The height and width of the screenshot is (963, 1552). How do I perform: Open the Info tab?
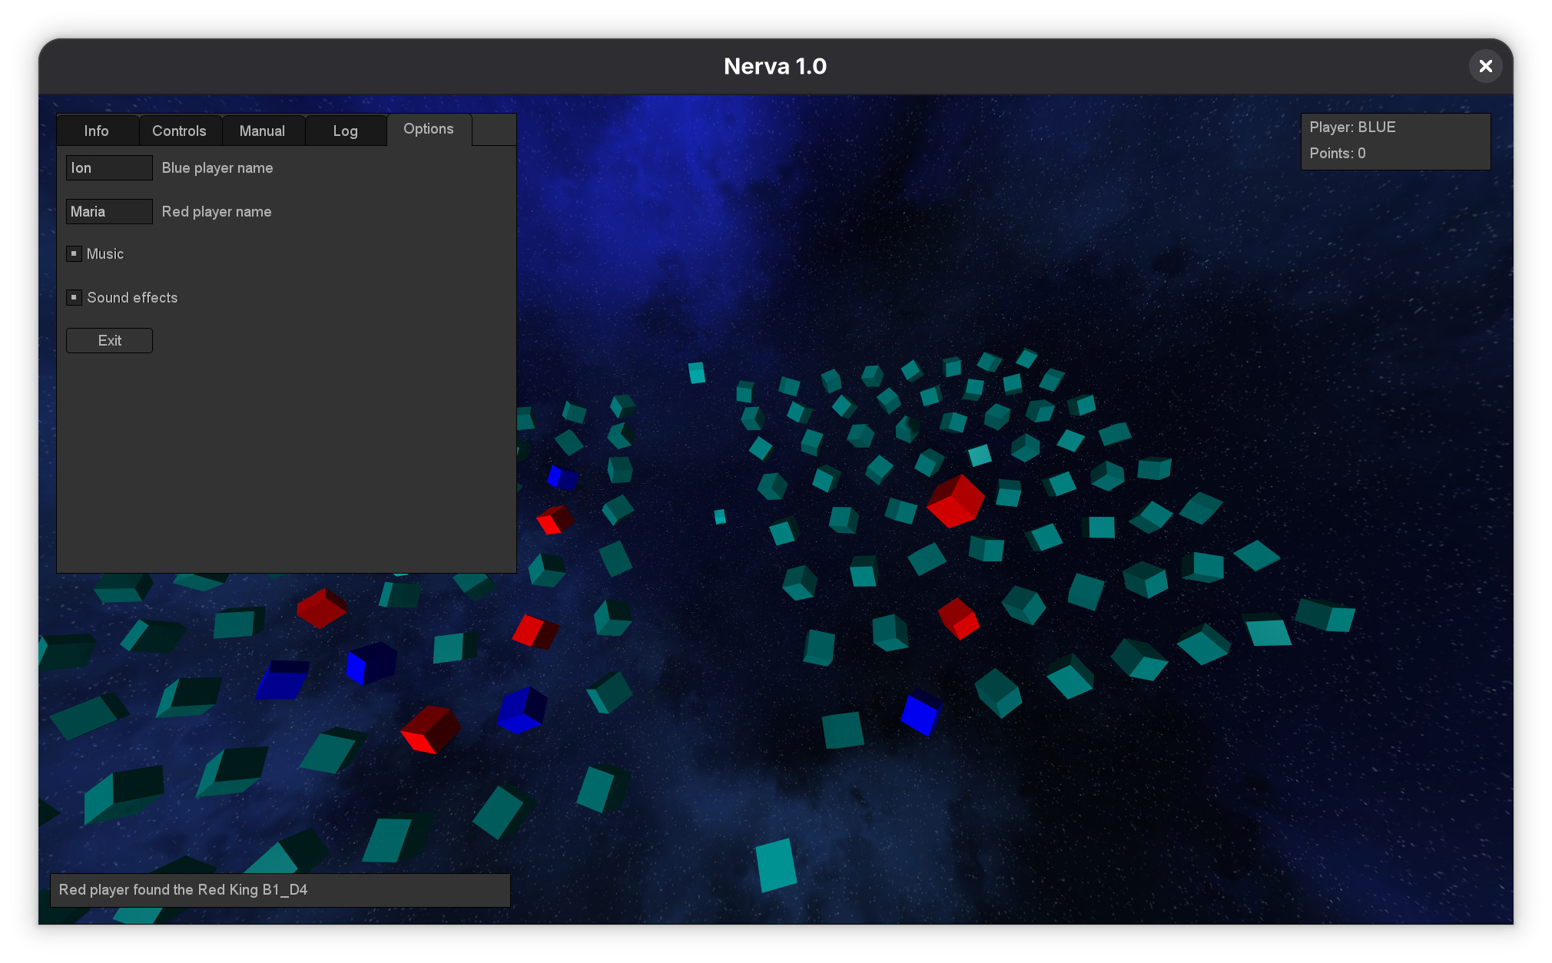[x=97, y=131]
